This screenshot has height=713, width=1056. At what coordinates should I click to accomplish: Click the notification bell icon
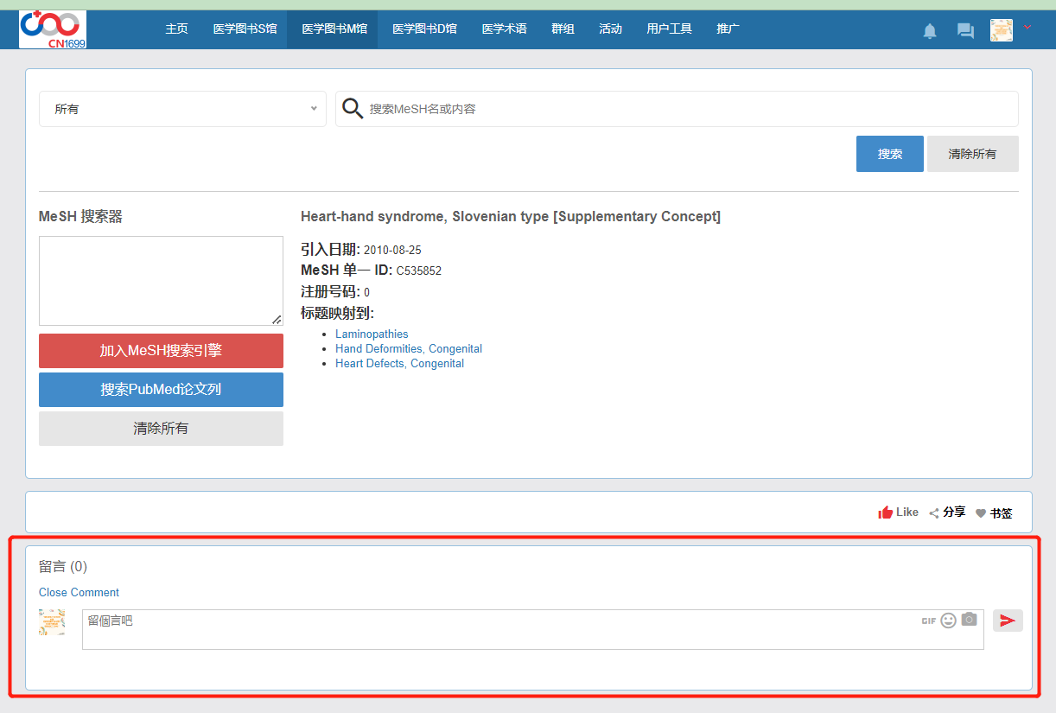click(x=930, y=31)
